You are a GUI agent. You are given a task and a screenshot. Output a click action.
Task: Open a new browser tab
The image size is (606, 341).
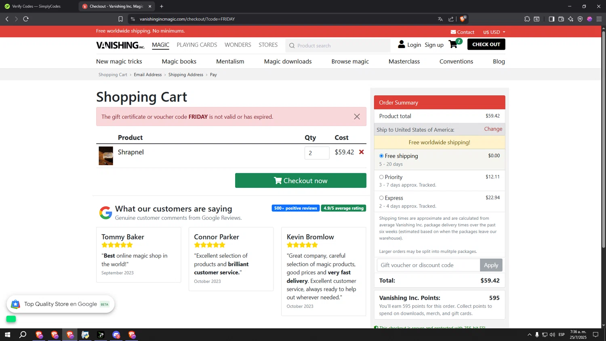point(162,6)
